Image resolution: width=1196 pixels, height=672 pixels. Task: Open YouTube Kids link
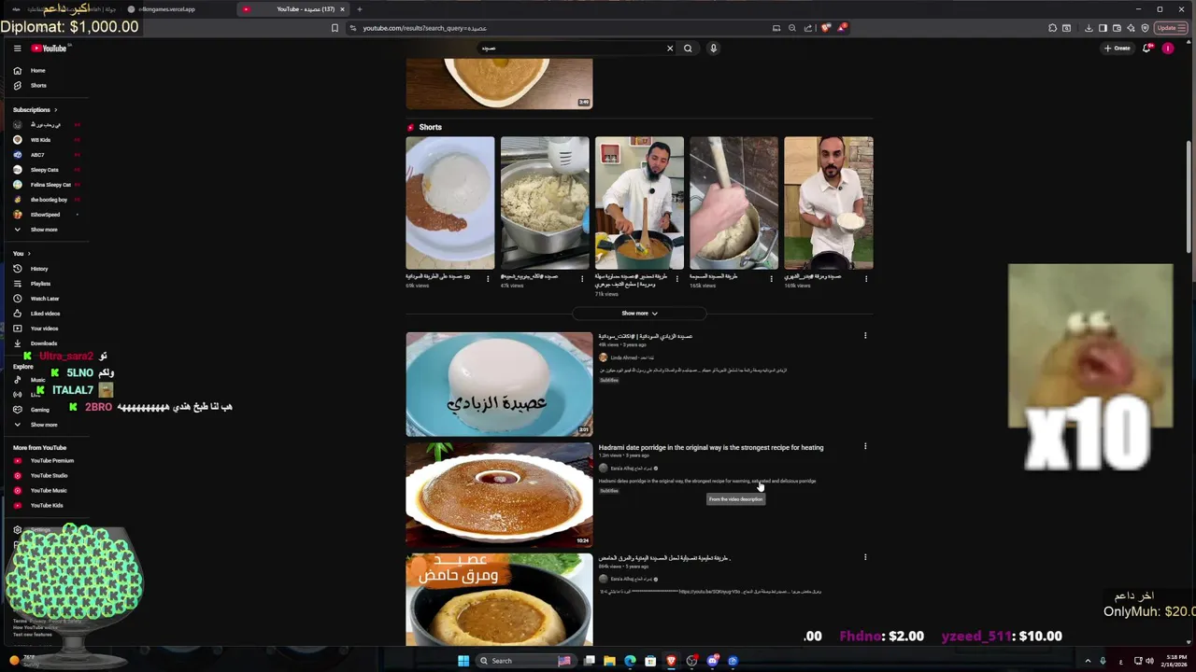pyautogui.click(x=47, y=506)
